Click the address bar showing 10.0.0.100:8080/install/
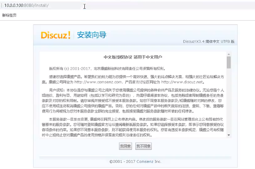Image resolution: width=255 pixels, height=169 pixels. 127,5
